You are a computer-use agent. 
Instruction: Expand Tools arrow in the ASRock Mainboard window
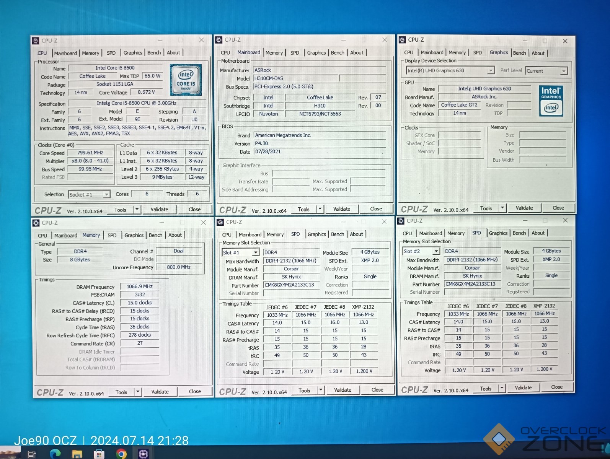tap(320, 209)
